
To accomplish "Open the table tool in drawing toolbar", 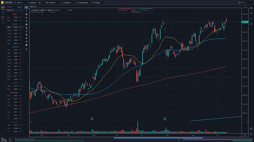I will [x=26, y=45].
